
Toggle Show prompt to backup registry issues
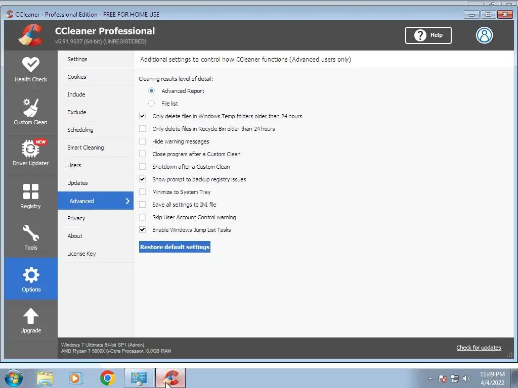tap(142, 179)
